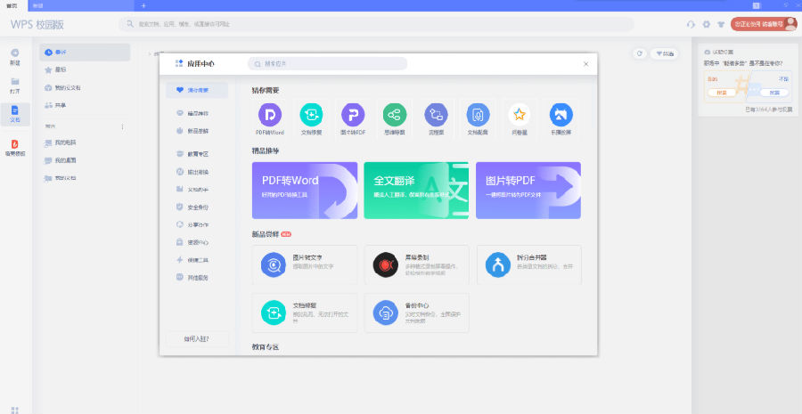Launch the 图片转PDF round purple icon
Viewport: 802px width, 414px height.
click(353, 115)
